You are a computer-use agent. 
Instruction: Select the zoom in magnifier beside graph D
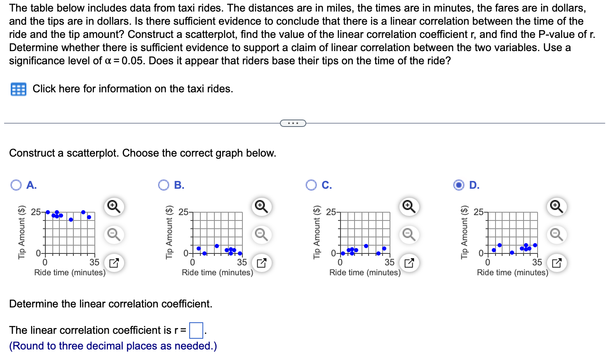(556, 206)
